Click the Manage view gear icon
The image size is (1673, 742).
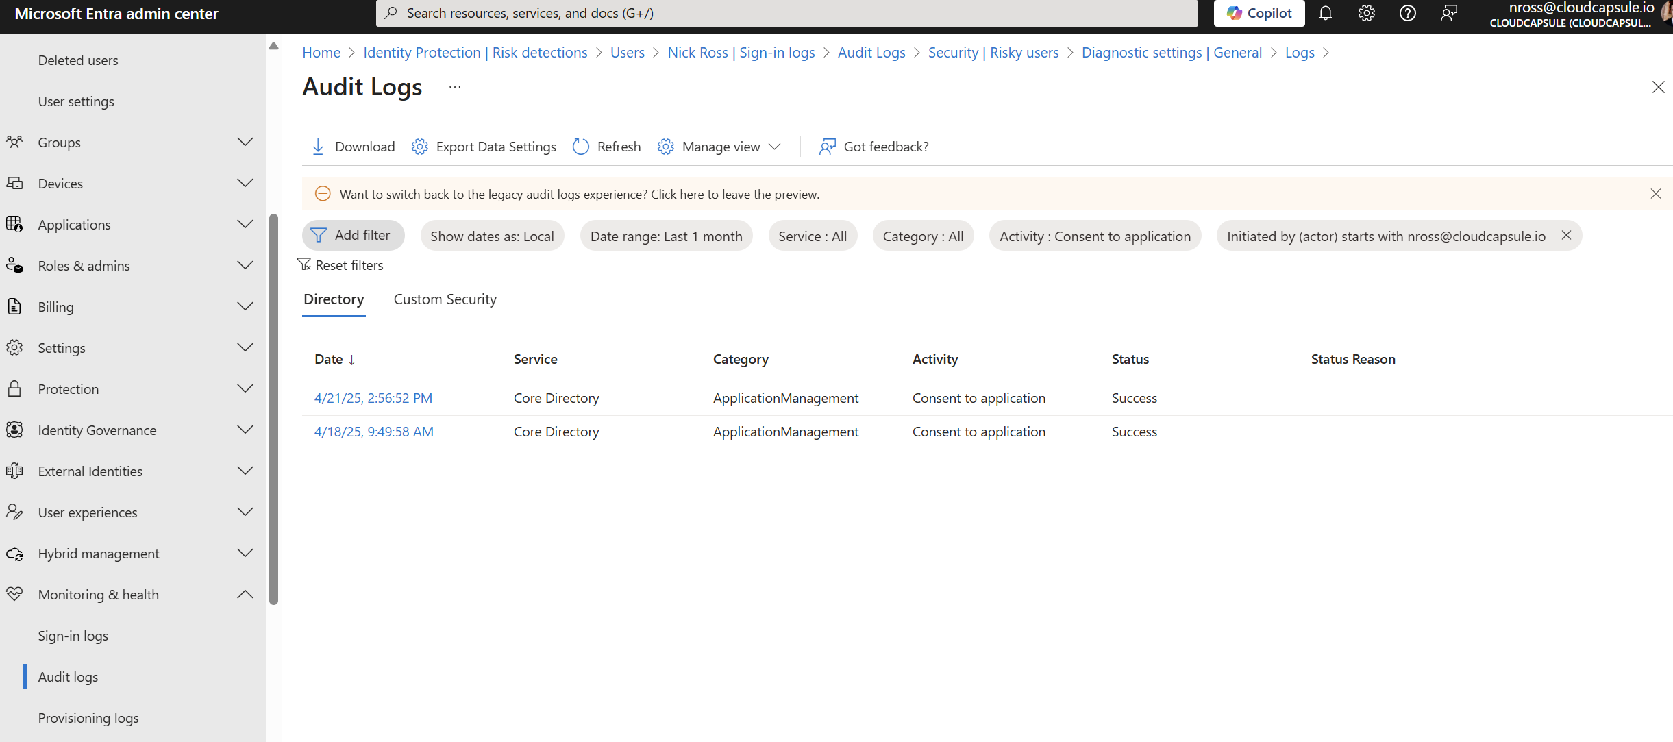(666, 147)
